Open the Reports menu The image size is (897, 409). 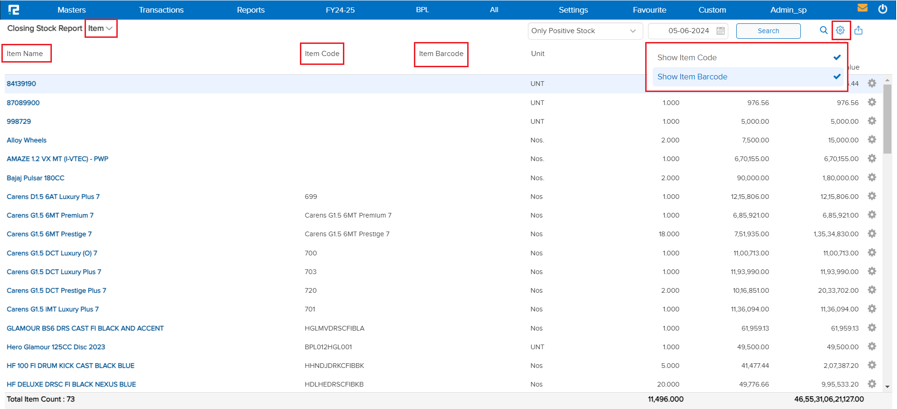pos(250,10)
